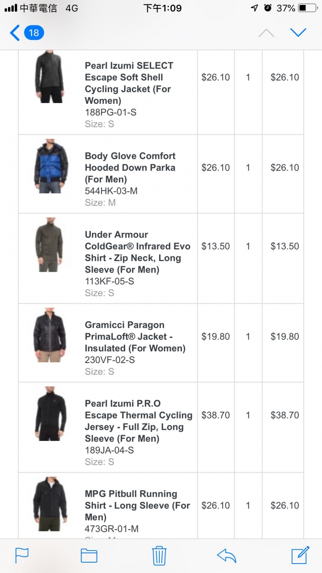
Task: Tap the Pearl Izumi SELECT jacket thumbnail
Action: click(49, 77)
